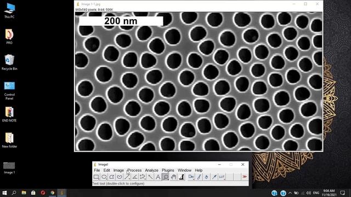Open volume control in system tray
This screenshot has width=351, height=197.
(308, 193)
